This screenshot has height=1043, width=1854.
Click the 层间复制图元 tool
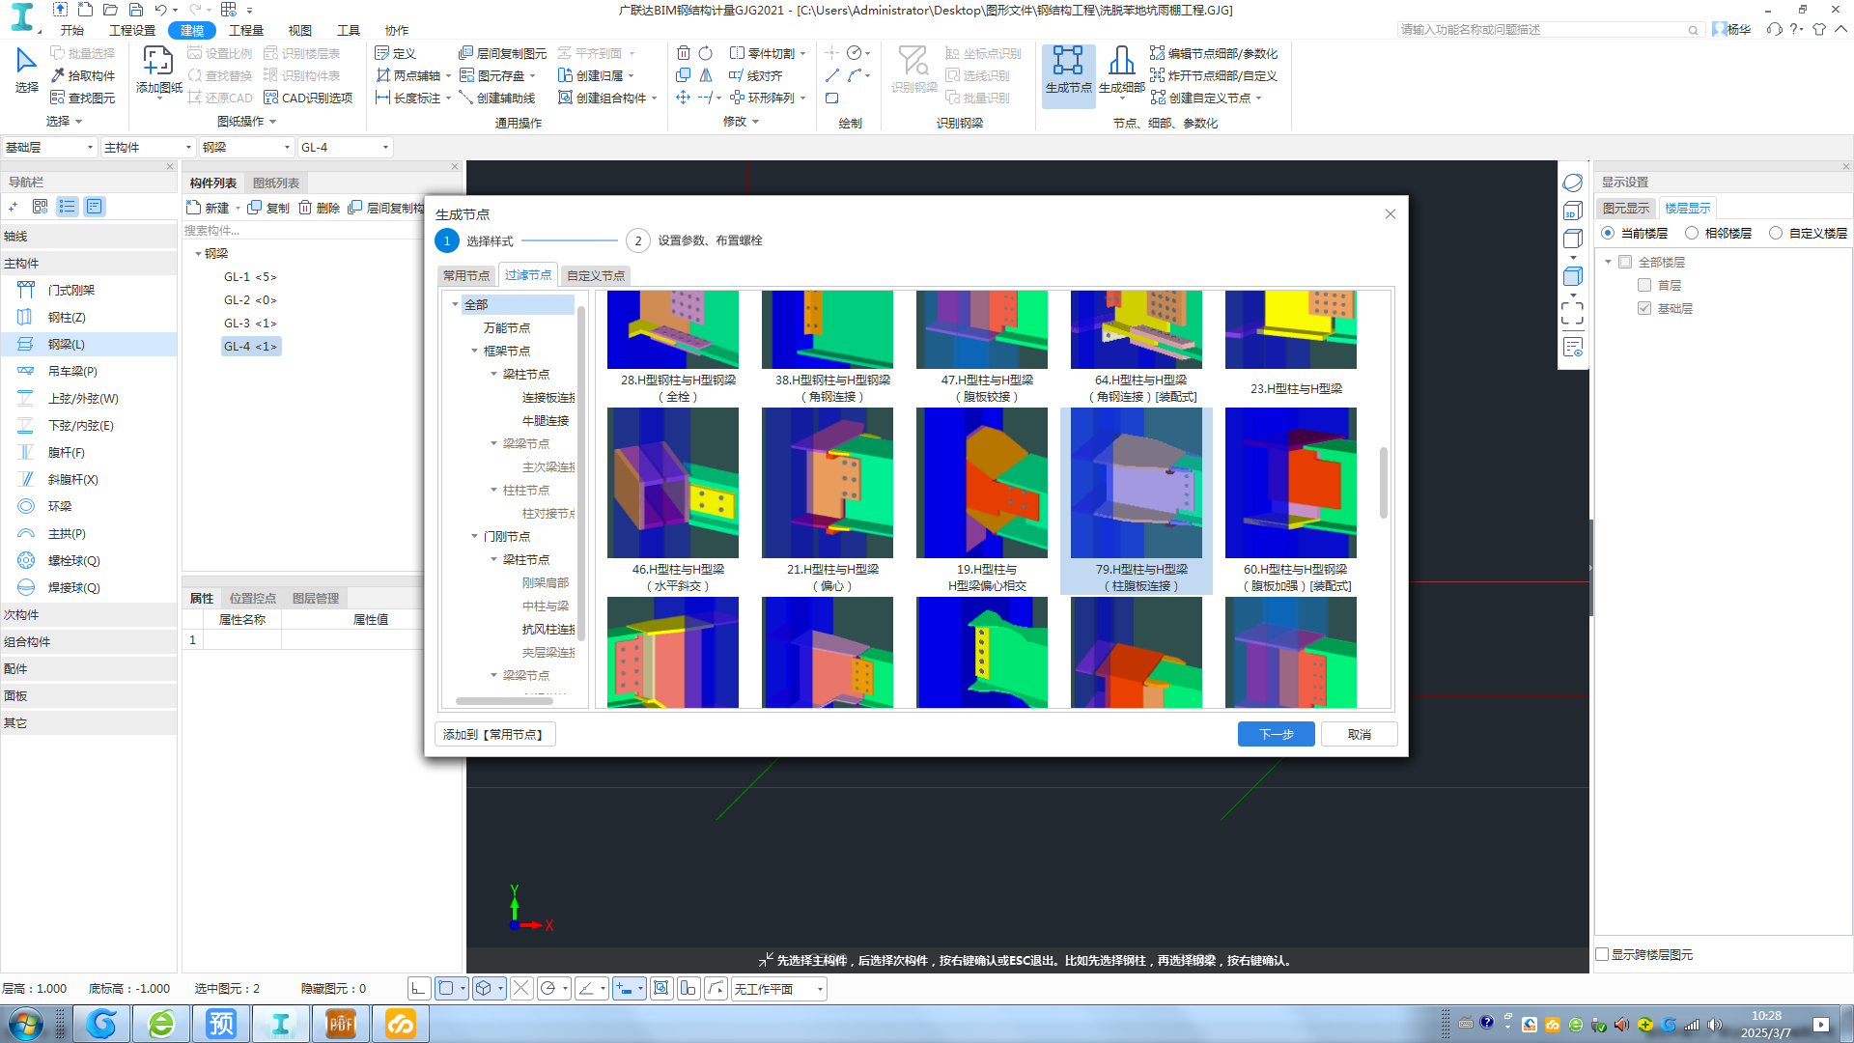[x=502, y=53]
